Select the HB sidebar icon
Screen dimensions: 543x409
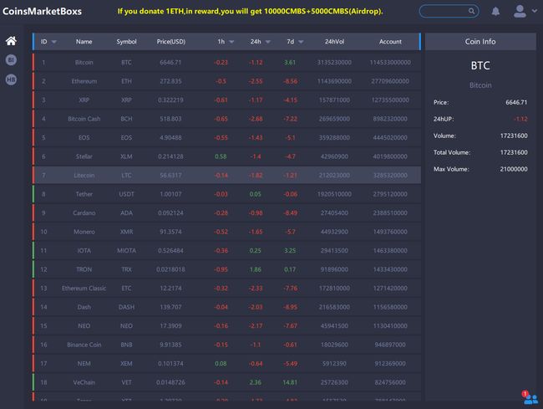11,79
